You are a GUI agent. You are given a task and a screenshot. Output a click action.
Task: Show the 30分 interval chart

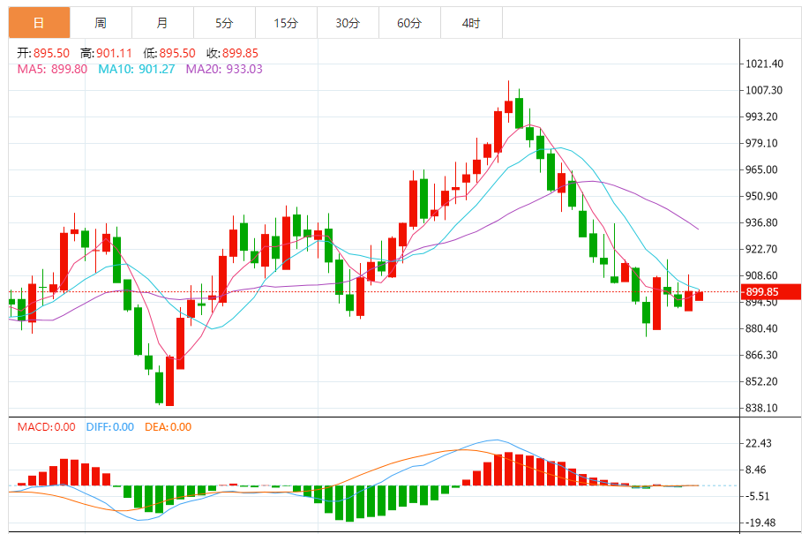pos(348,23)
